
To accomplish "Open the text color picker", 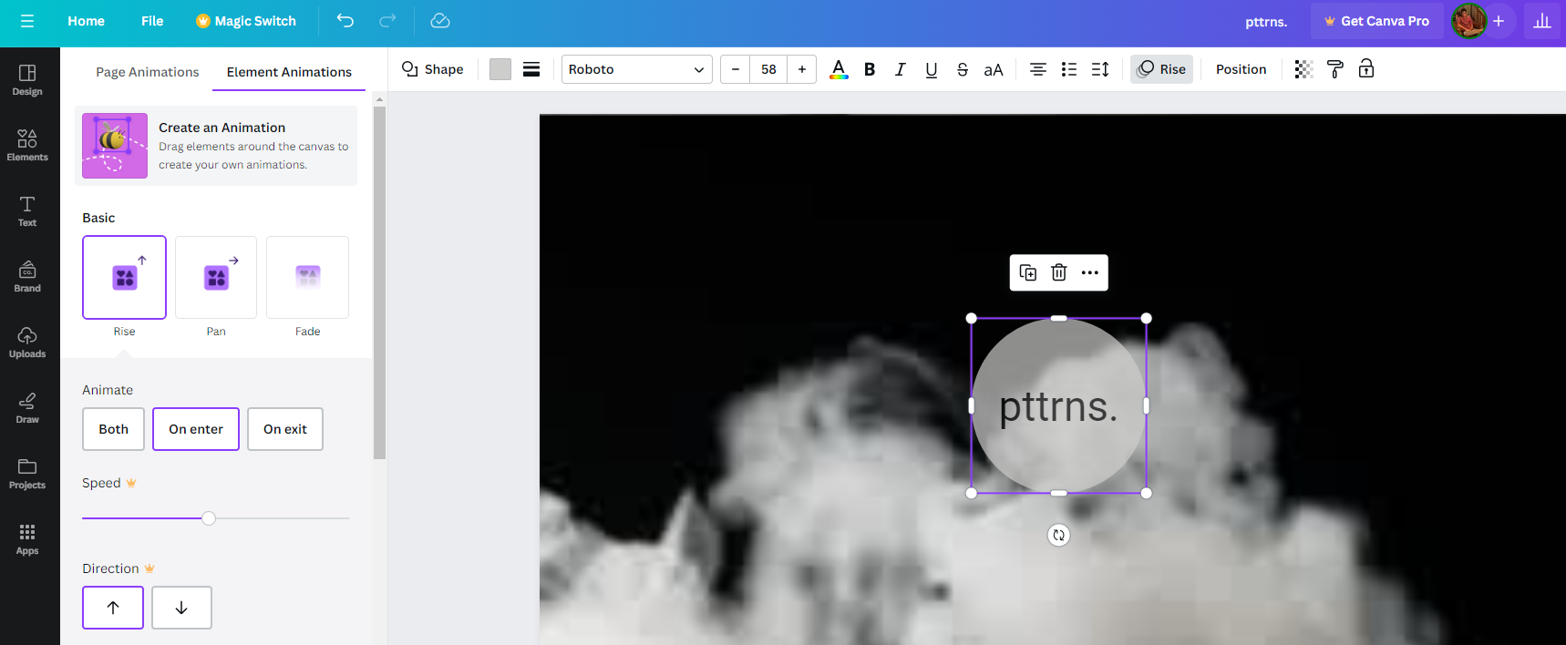I will [839, 69].
